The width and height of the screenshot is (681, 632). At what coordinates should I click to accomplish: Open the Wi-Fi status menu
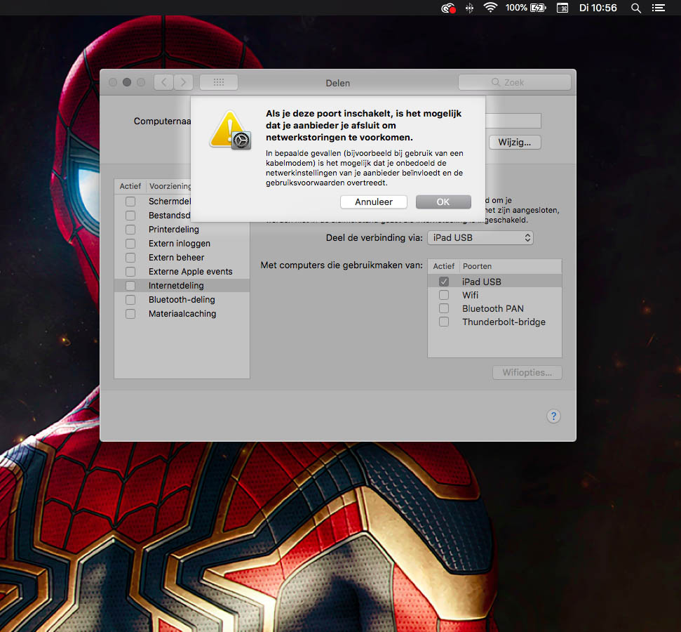[x=490, y=8]
